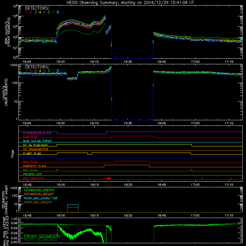
Task: Click the FRONTS_OFF flag label
Action: tap(33, 174)
